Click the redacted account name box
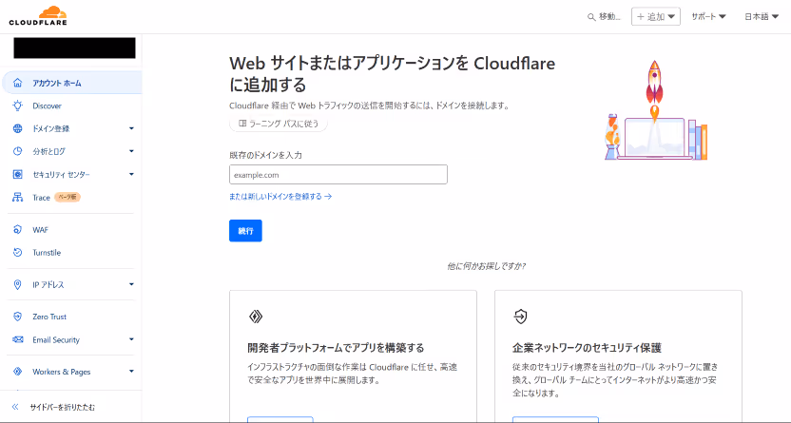 point(75,48)
